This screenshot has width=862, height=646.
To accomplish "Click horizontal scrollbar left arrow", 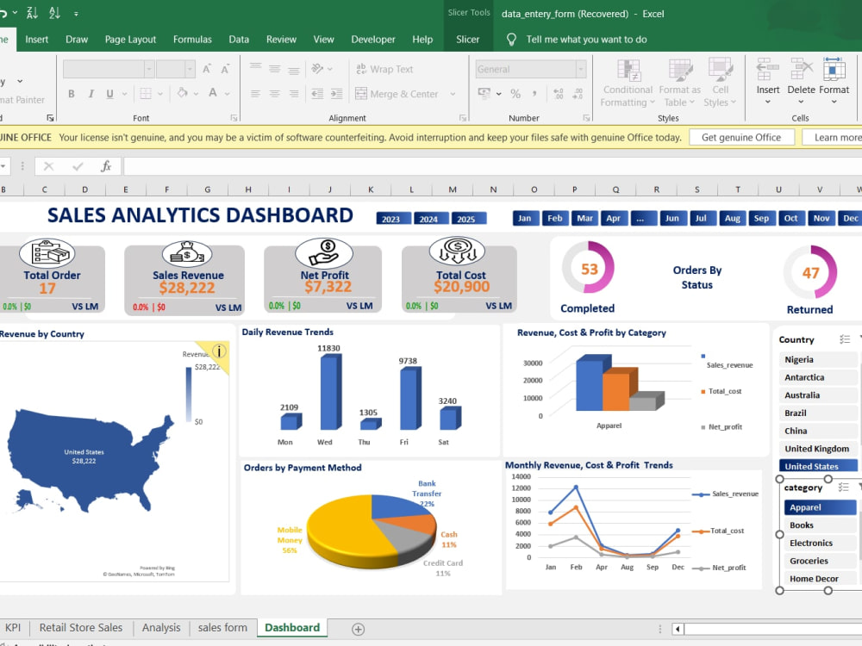I will tap(678, 629).
